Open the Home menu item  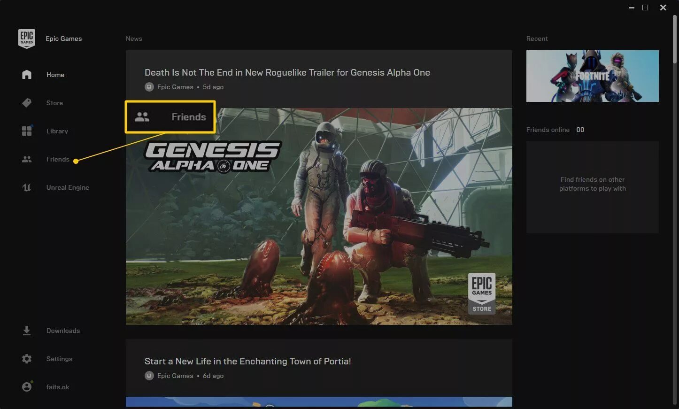click(55, 75)
